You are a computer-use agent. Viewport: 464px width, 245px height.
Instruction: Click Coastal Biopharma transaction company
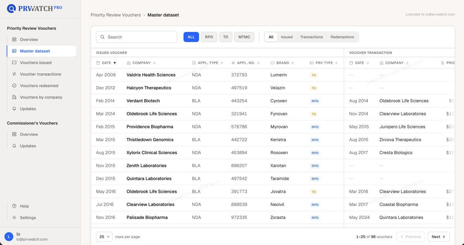click(x=399, y=204)
